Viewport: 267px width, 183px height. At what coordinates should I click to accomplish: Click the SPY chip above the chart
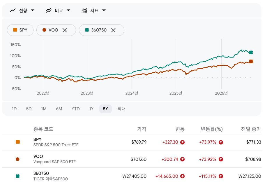(20, 30)
